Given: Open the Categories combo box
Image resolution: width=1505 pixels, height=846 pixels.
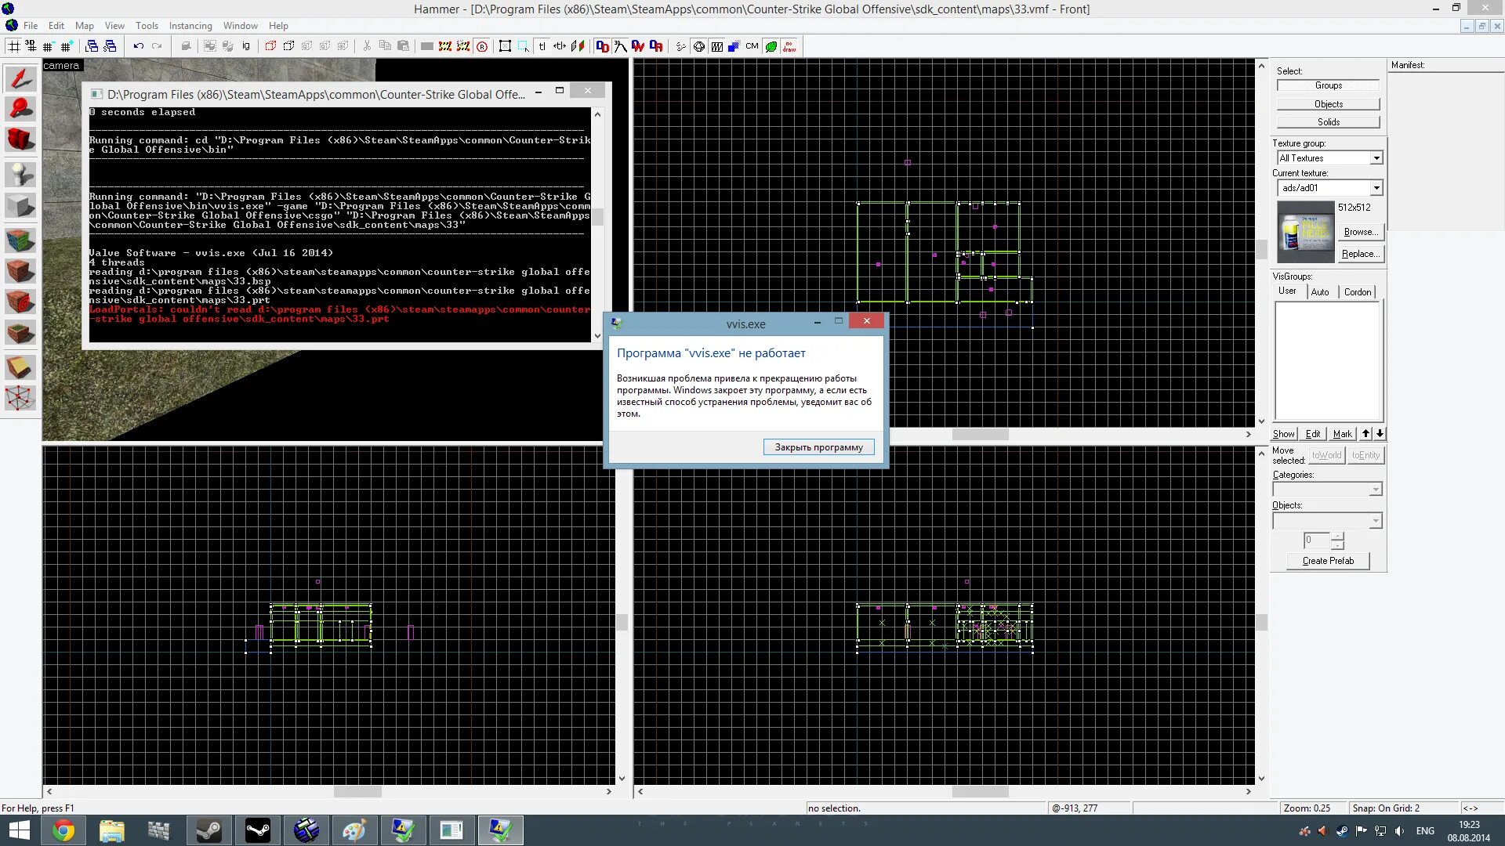Looking at the screenshot, I should coord(1375,490).
